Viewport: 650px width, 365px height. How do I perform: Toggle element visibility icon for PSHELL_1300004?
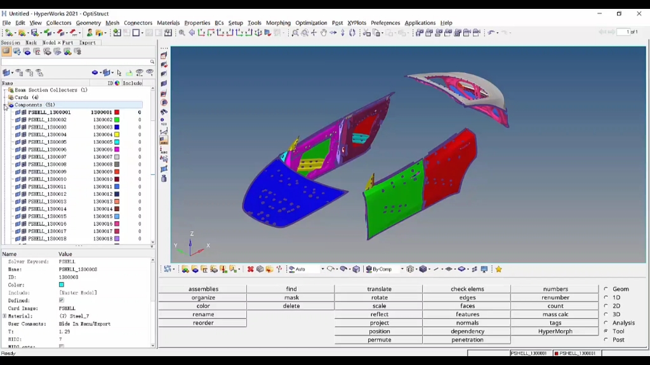click(x=24, y=135)
